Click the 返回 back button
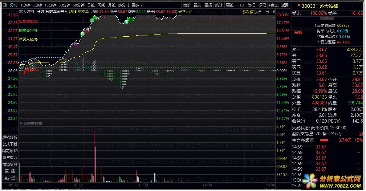Screen dimensions: 366x191 point(285,5)
